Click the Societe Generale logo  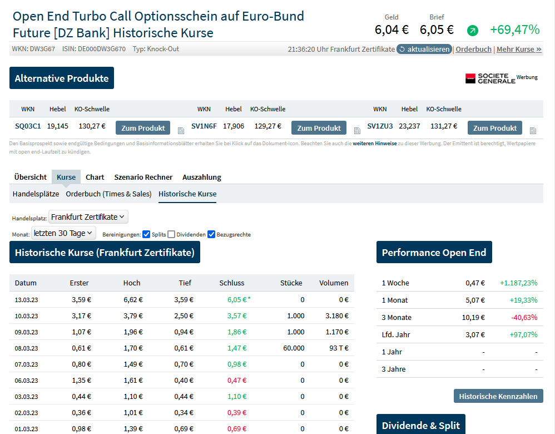(x=490, y=78)
